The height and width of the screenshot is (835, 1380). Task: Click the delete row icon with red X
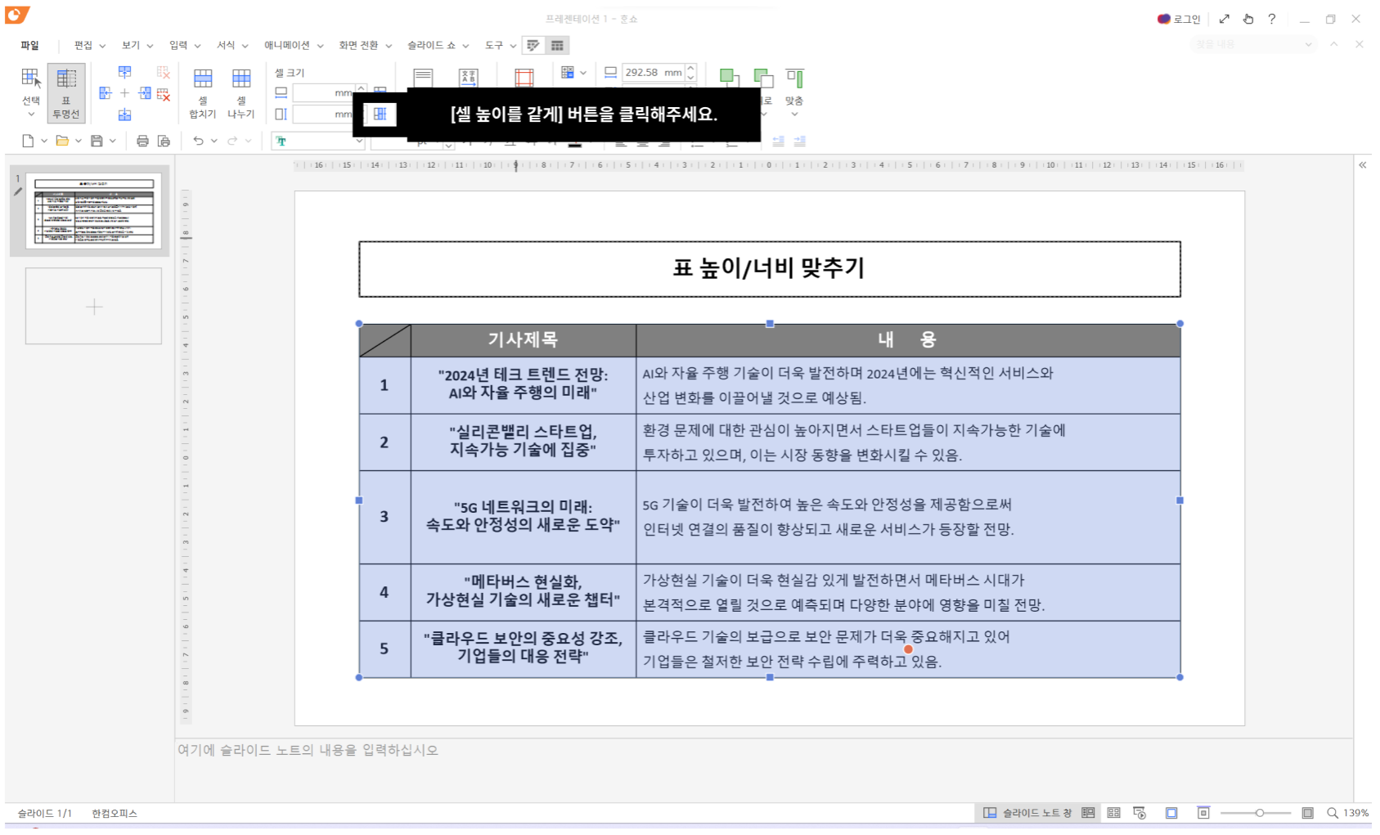click(162, 95)
